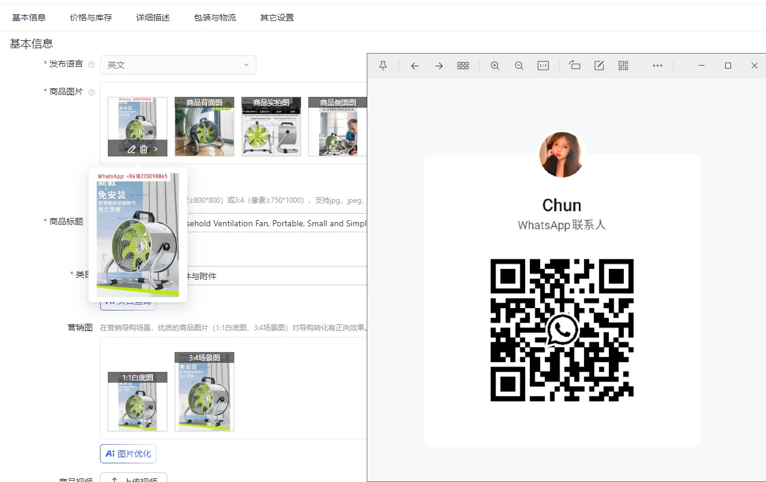This screenshot has width=766, height=482.
Task: Show image at actual 1:1 size
Action: (543, 66)
